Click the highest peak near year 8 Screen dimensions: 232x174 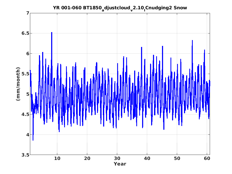pos(52,32)
